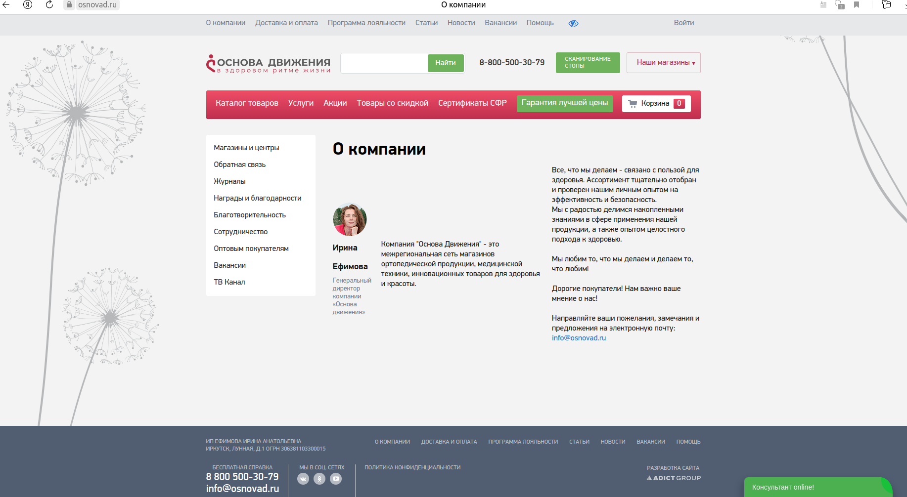The width and height of the screenshot is (907, 497).
Task: Click the bookmark icon in browser bar
Action: pyautogui.click(x=857, y=4)
